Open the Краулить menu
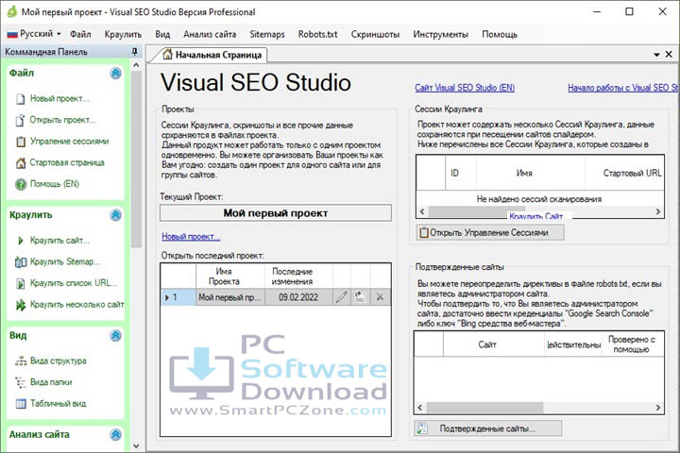This screenshot has width=680, height=453. pyautogui.click(x=123, y=34)
